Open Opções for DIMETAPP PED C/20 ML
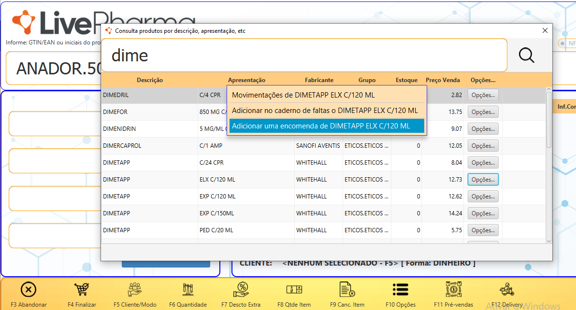This screenshot has height=310, width=576. click(x=483, y=230)
